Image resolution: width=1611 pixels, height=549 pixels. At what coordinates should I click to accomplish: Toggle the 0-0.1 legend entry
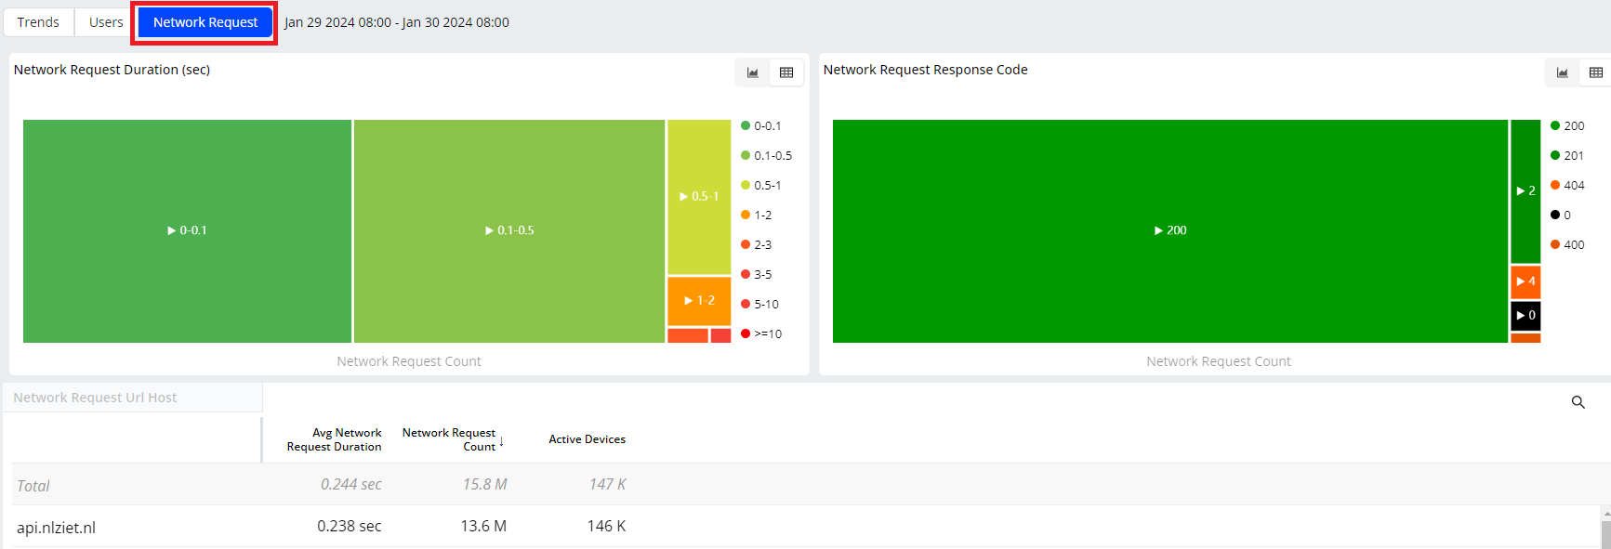coord(760,126)
